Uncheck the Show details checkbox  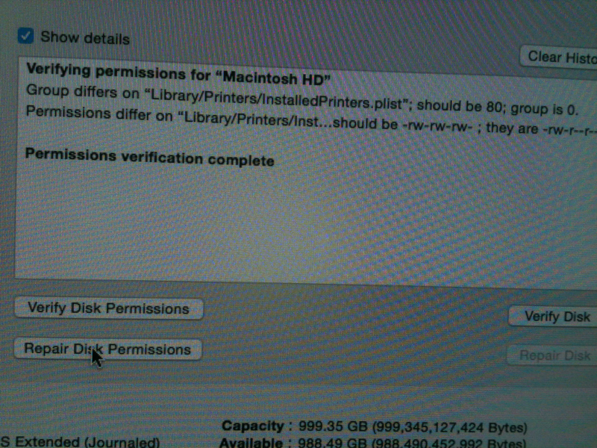25,36
